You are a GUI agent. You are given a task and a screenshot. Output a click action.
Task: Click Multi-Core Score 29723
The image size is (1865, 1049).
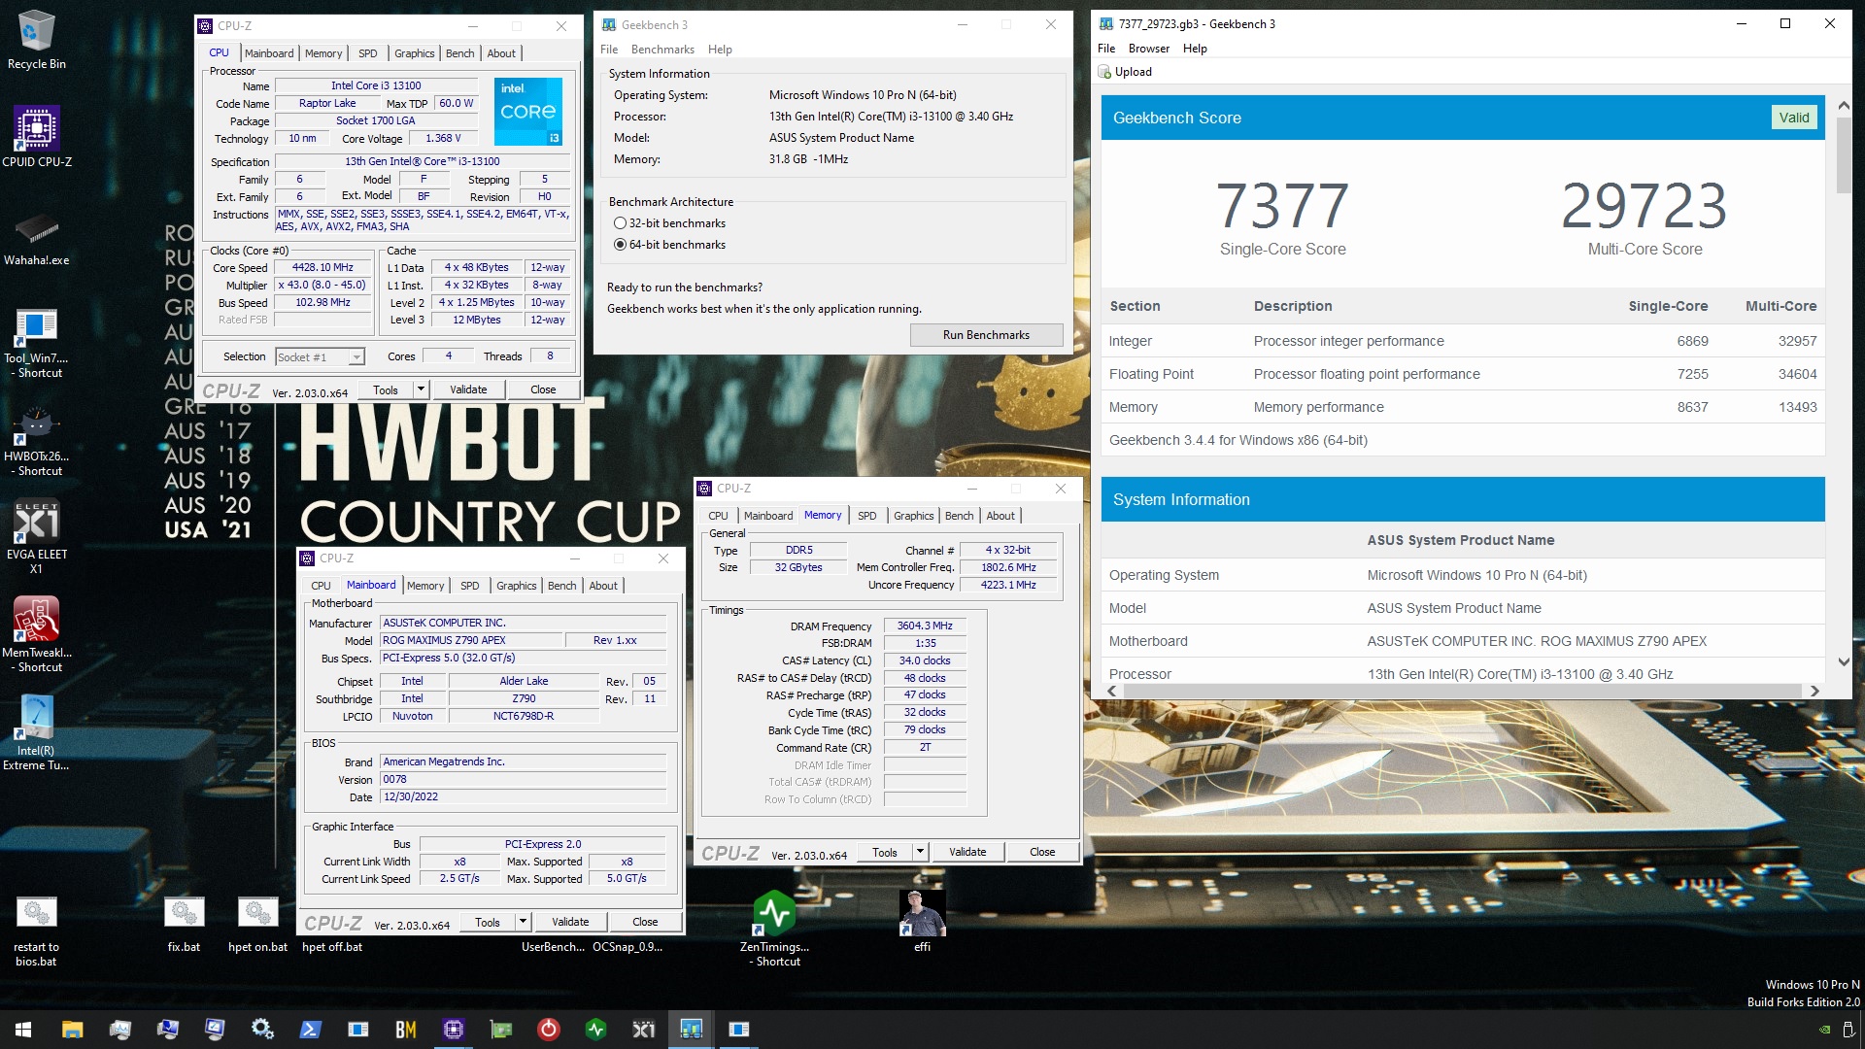tap(1645, 206)
